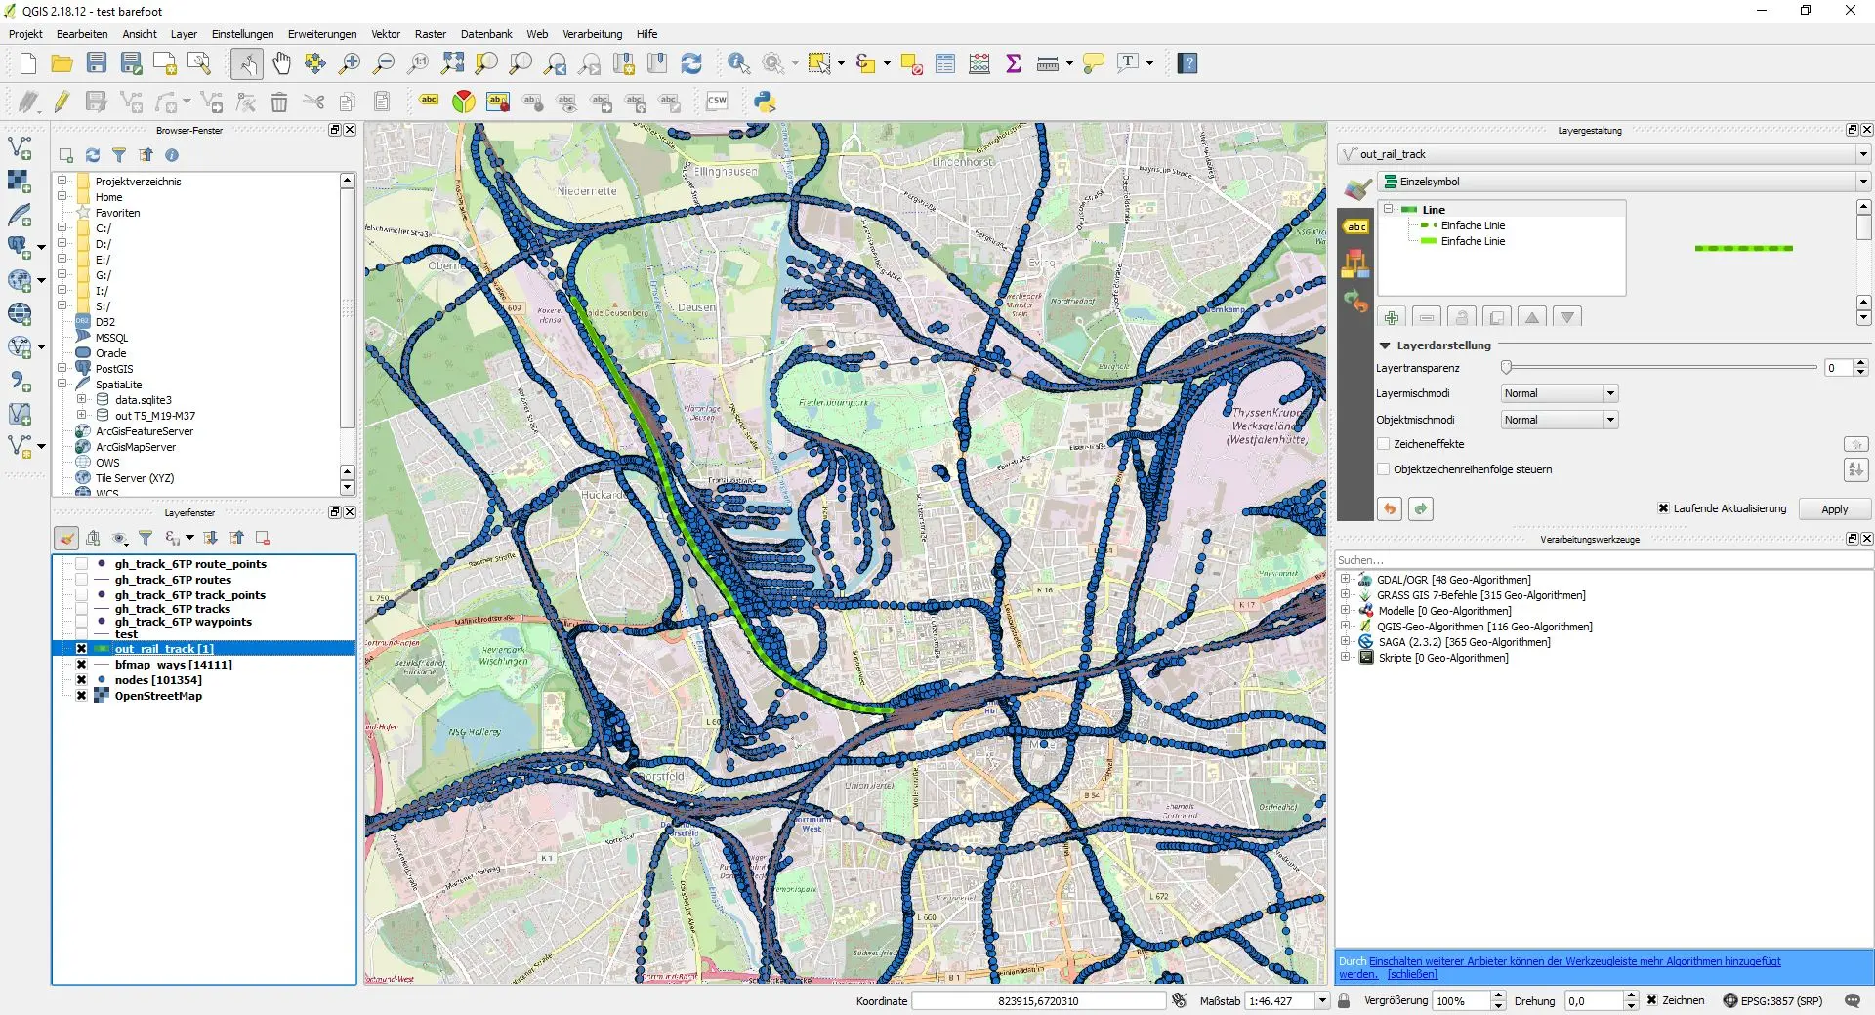
Task: Enable the Zeicheneffekte checkbox
Action: coord(1384,444)
